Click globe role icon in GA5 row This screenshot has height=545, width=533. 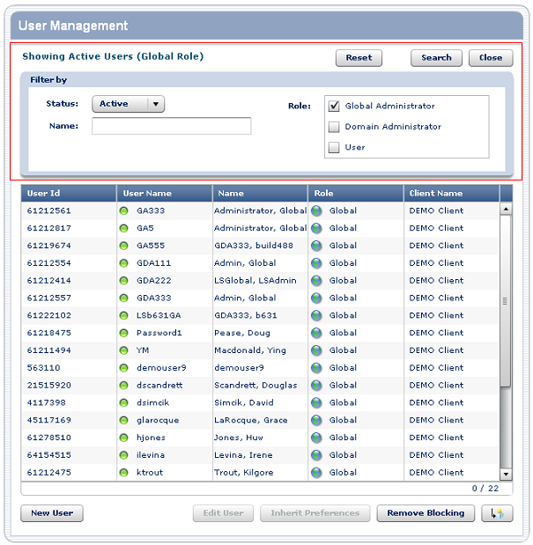(x=316, y=228)
